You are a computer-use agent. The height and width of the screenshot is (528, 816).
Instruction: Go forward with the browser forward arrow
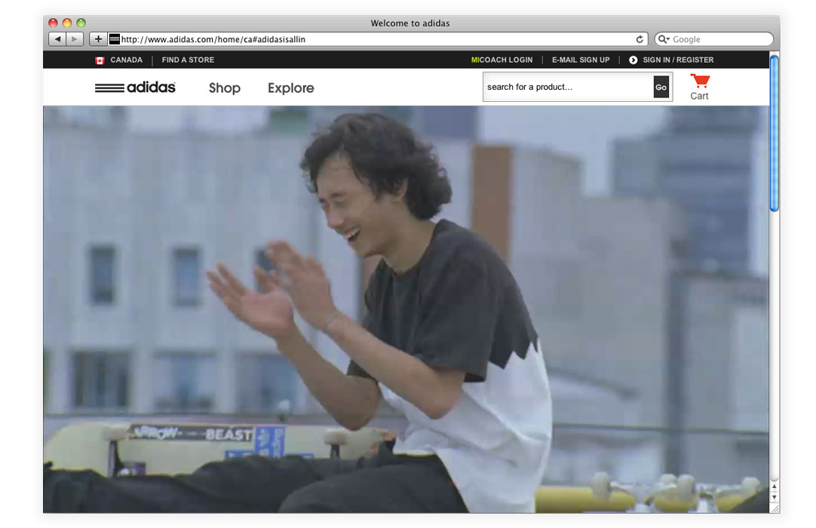tap(75, 39)
